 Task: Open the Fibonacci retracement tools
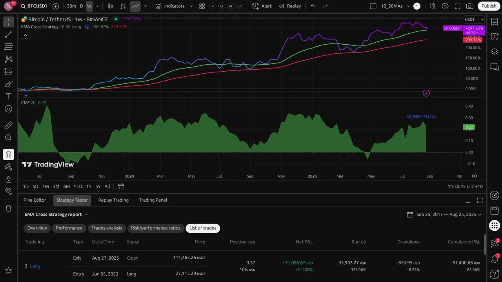(x=8, y=47)
